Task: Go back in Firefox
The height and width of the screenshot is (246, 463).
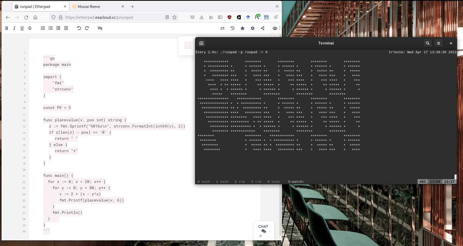Action: pyautogui.click(x=8, y=17)
